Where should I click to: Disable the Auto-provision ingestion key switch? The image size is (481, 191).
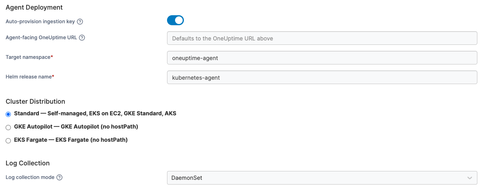point(175,20)
